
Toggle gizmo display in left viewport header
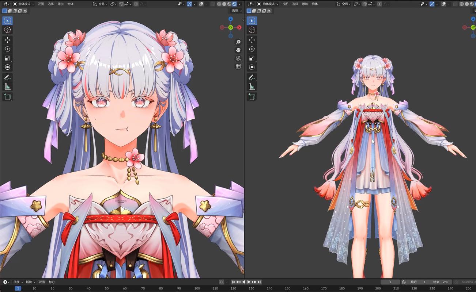pos(189,4)
